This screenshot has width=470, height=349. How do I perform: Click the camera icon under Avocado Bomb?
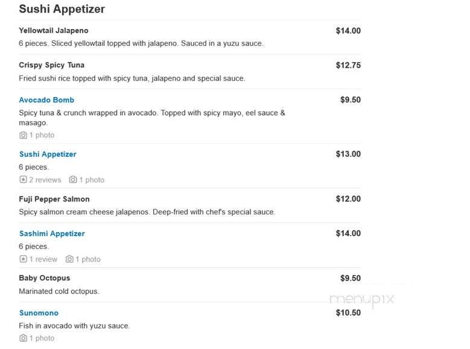(23, 136)
